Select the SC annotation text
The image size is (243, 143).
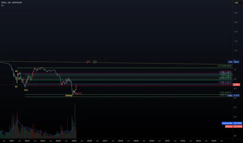(16, 87)
